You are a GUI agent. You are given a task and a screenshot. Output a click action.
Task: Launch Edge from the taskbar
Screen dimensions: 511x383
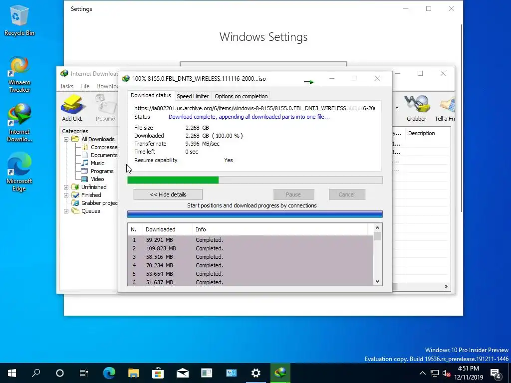point(109,373)
